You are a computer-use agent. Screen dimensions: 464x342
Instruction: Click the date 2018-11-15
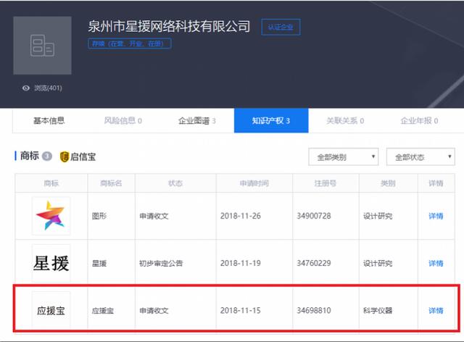coord(241,311)
